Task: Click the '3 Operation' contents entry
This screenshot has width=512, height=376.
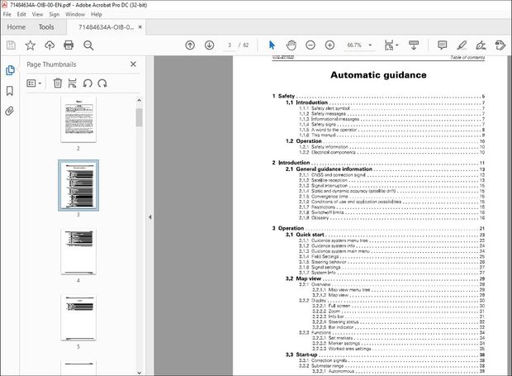Action: point(378,228)
